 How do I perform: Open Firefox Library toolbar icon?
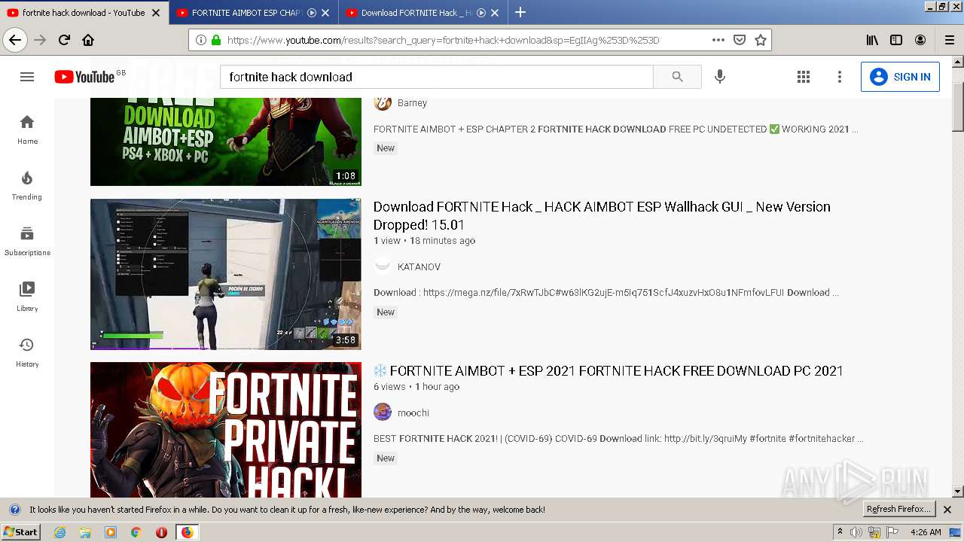[872, 40]
